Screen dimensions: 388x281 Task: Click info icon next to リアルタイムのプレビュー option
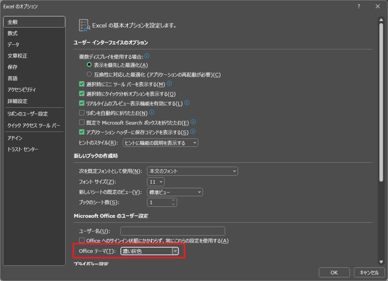pos(187,103)
